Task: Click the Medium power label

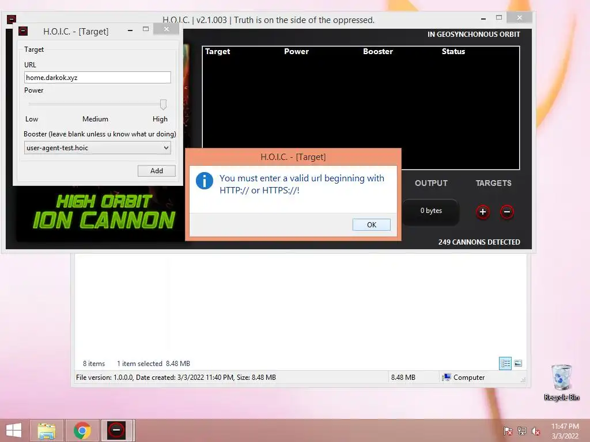Action: (95, 119)
